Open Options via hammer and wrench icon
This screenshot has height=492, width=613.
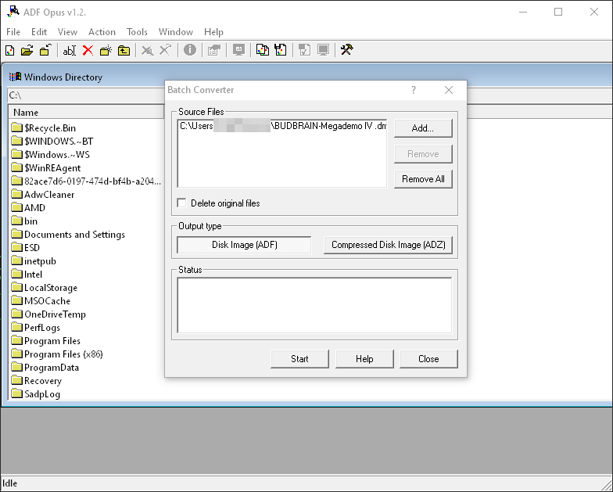click(347, 50)
